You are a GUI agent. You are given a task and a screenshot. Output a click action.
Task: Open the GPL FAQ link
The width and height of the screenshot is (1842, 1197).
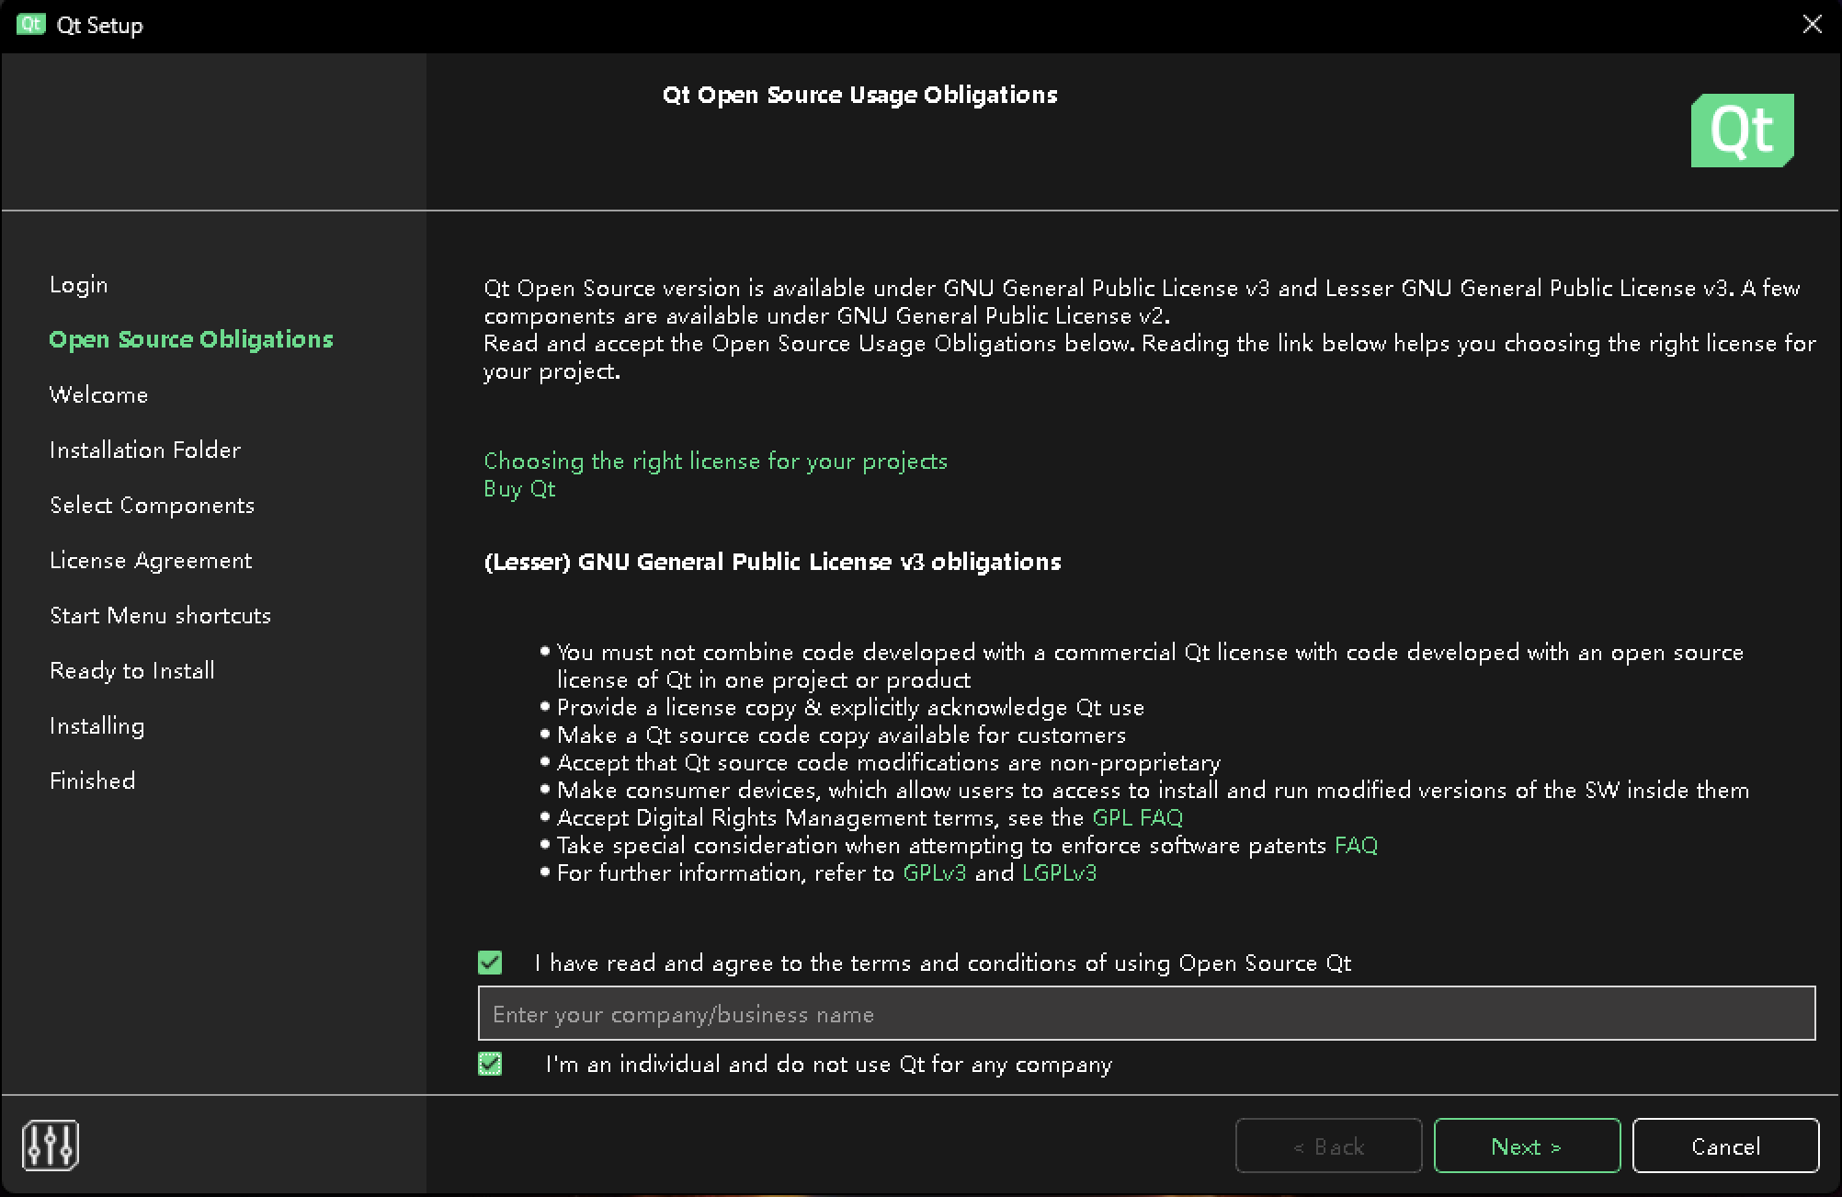pos(1137,817)
